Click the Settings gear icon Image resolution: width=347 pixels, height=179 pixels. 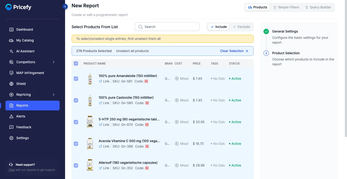11,138
